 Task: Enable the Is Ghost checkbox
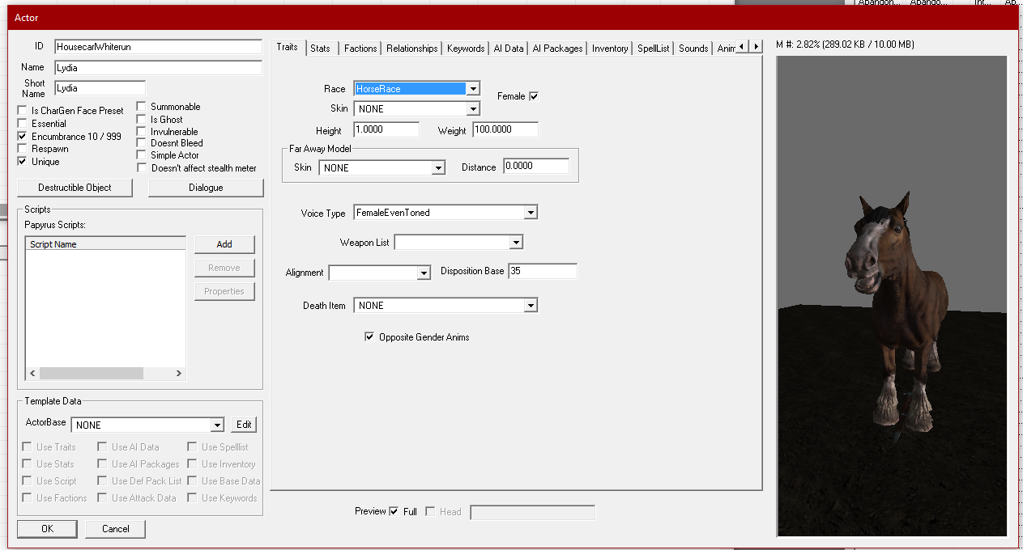pyautogui.click(x=142, y=120)
